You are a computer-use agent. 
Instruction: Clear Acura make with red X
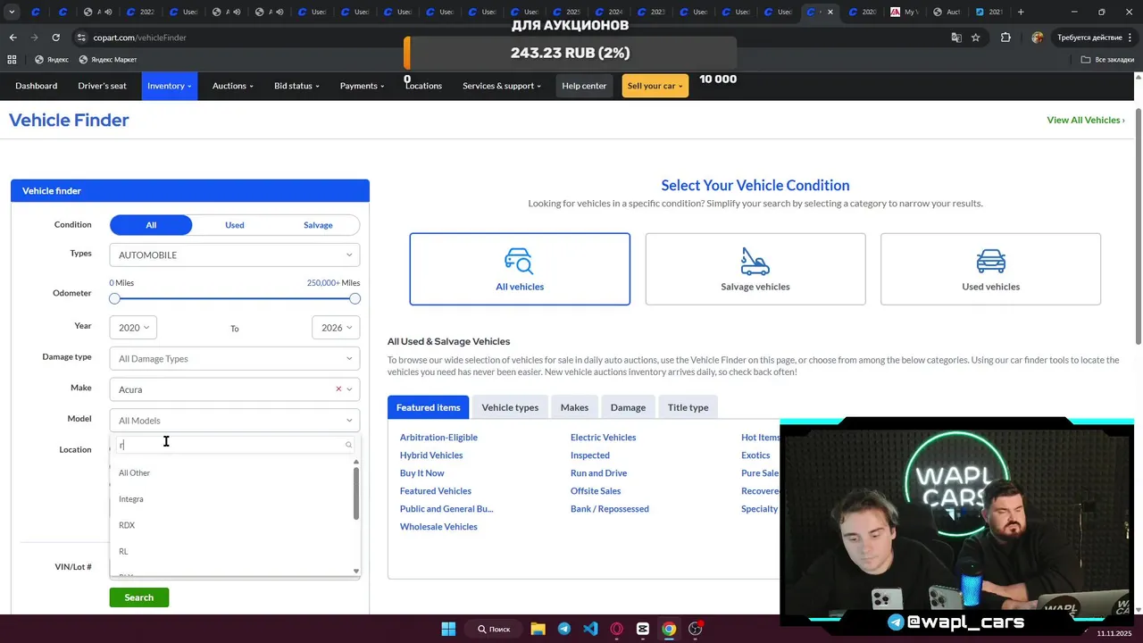[338, 389]
